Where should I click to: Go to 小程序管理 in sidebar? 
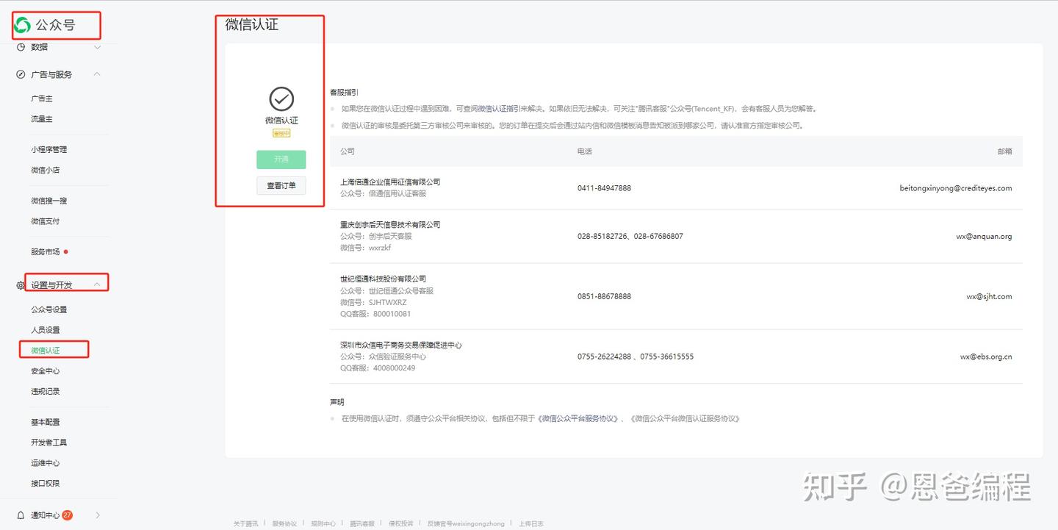pyautogui.click(x=48, y=150)
